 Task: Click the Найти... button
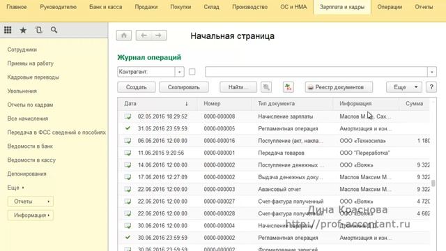click(238, 87)
